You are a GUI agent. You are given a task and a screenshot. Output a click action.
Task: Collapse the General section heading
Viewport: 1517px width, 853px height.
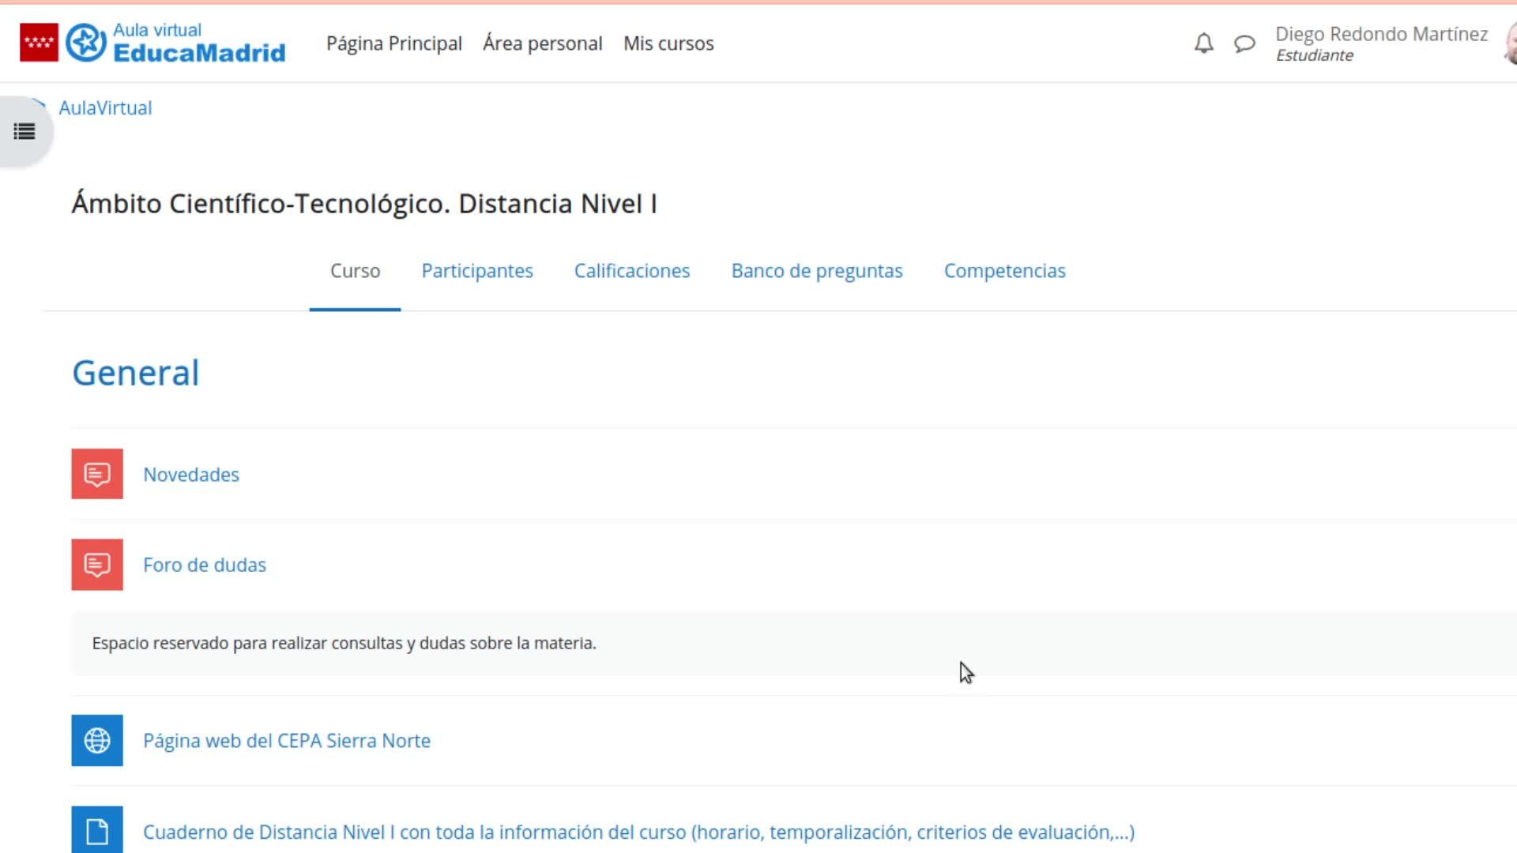coord(136,373)
